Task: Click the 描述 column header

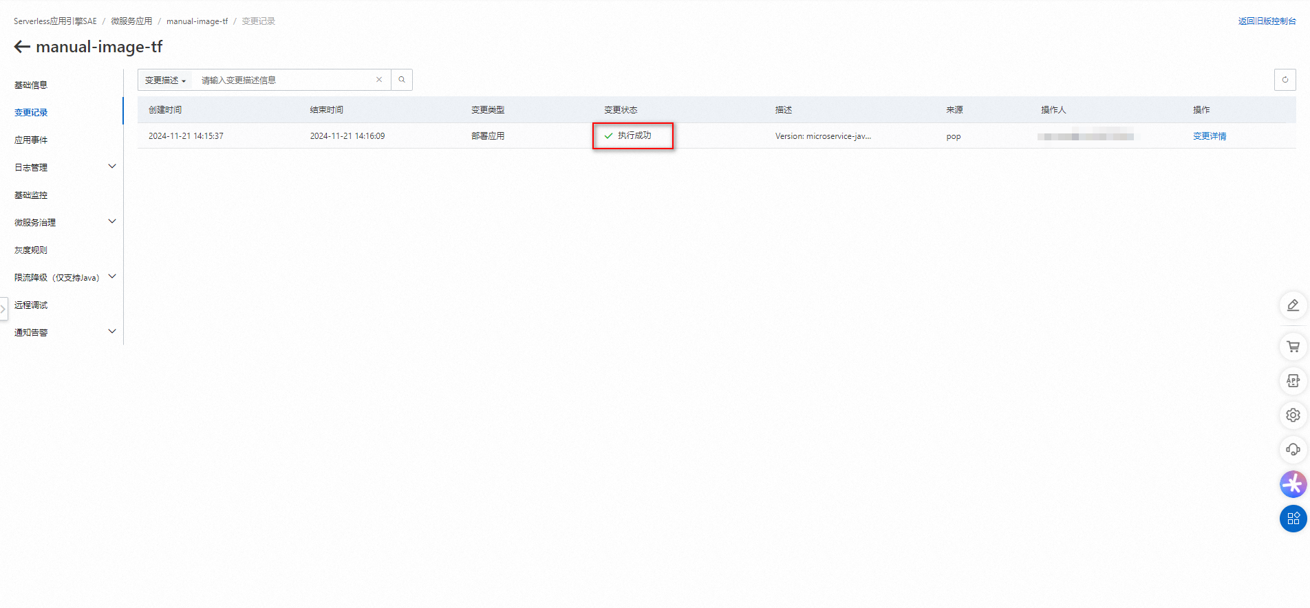Action: pos(784,110)
